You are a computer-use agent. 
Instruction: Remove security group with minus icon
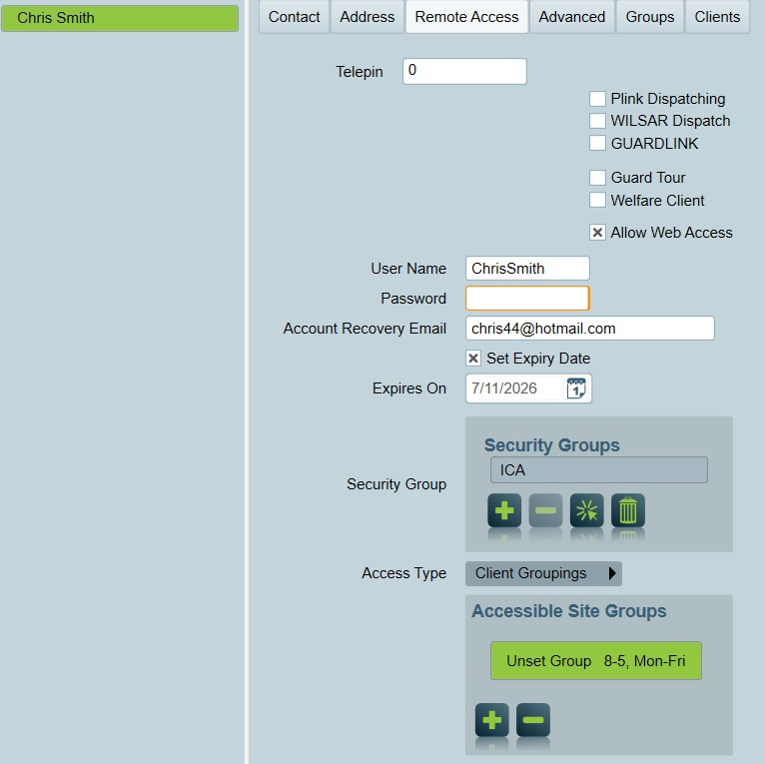tap(545, 510)
